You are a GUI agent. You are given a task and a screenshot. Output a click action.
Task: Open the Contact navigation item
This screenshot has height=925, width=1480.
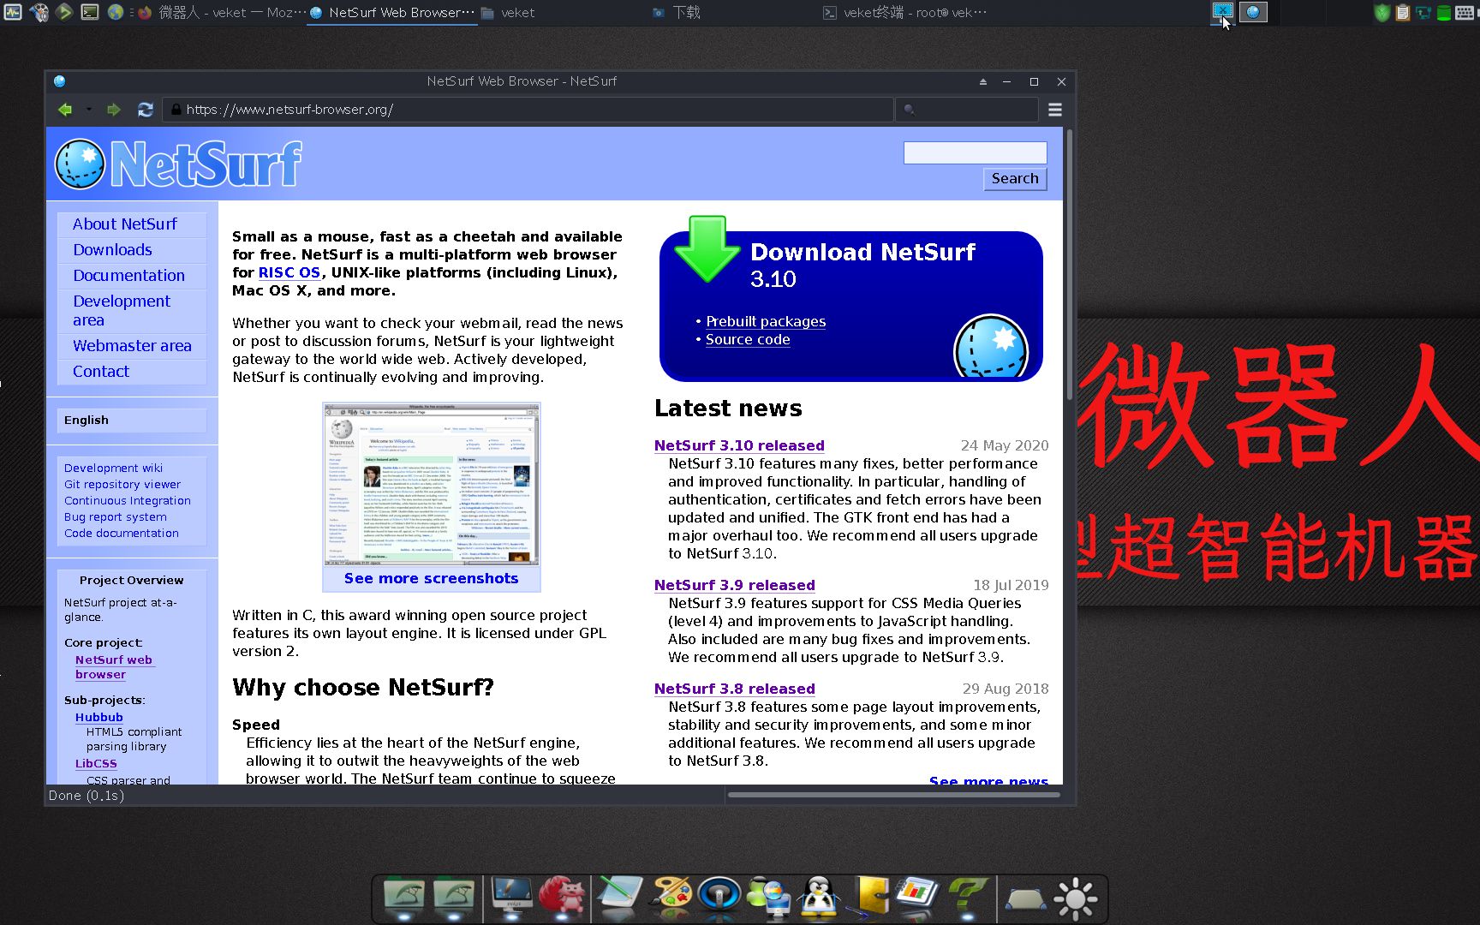point(132,372)
